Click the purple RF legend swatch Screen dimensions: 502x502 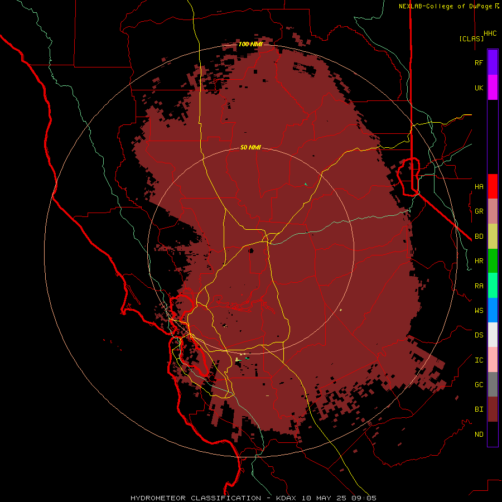[x=493, y=62]
